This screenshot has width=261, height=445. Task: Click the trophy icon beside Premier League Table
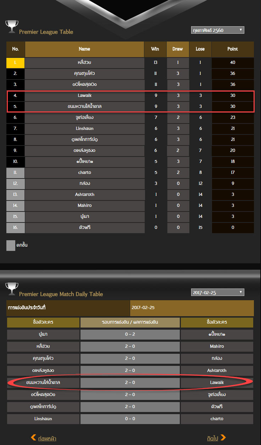pos(12,27)
